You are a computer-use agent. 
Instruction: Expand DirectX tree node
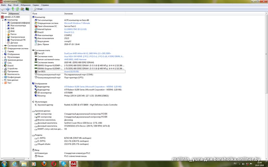[3, 65]
